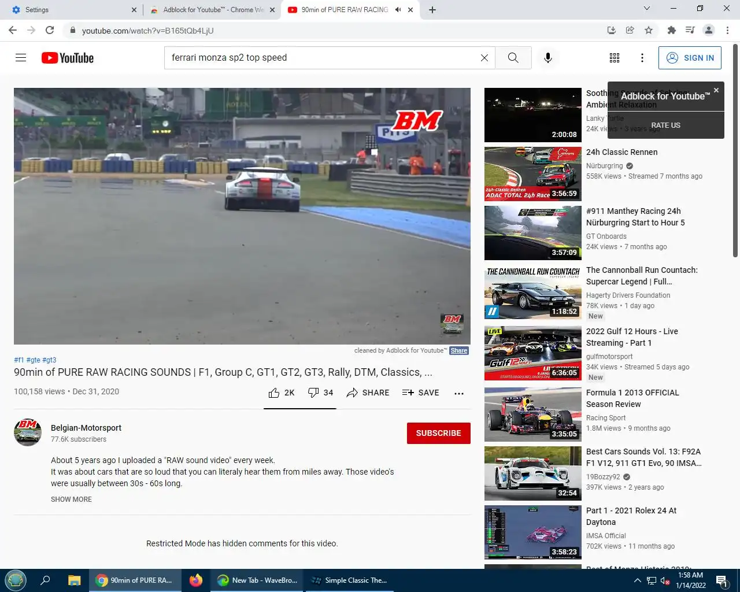Image resolution: width=740 pixels, height=592 pixels.
Task: Open a new browser tab
Action: pyautogui.click(x=432, y=10)
